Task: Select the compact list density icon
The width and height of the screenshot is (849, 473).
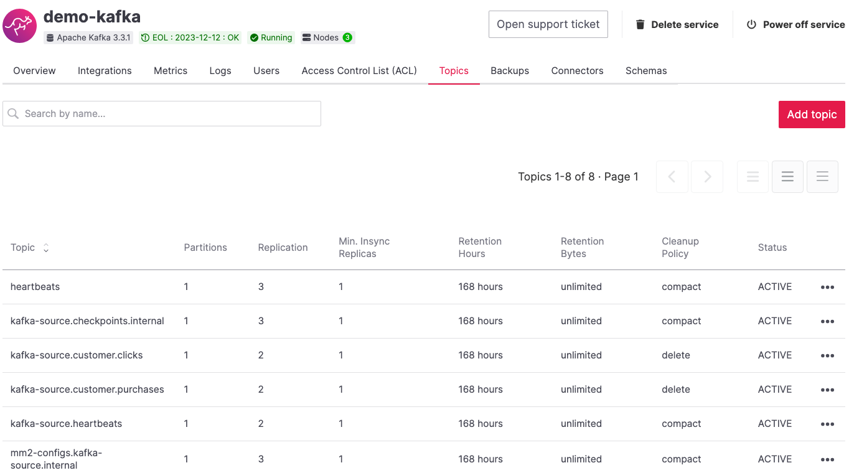Action: coord(753,176)
